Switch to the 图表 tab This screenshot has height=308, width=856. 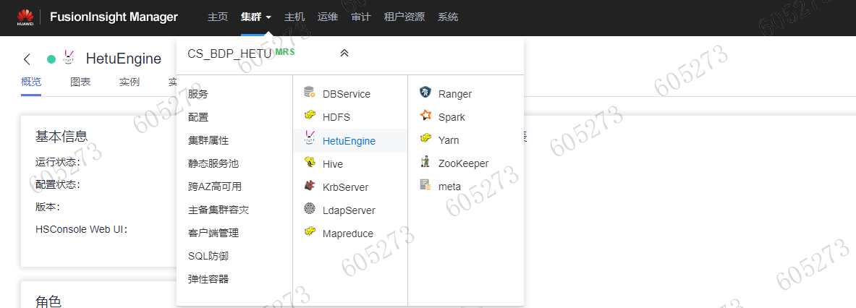(x=80, y=82)
